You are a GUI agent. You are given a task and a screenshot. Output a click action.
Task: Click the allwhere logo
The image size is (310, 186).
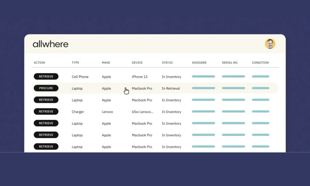pos(50,44)
